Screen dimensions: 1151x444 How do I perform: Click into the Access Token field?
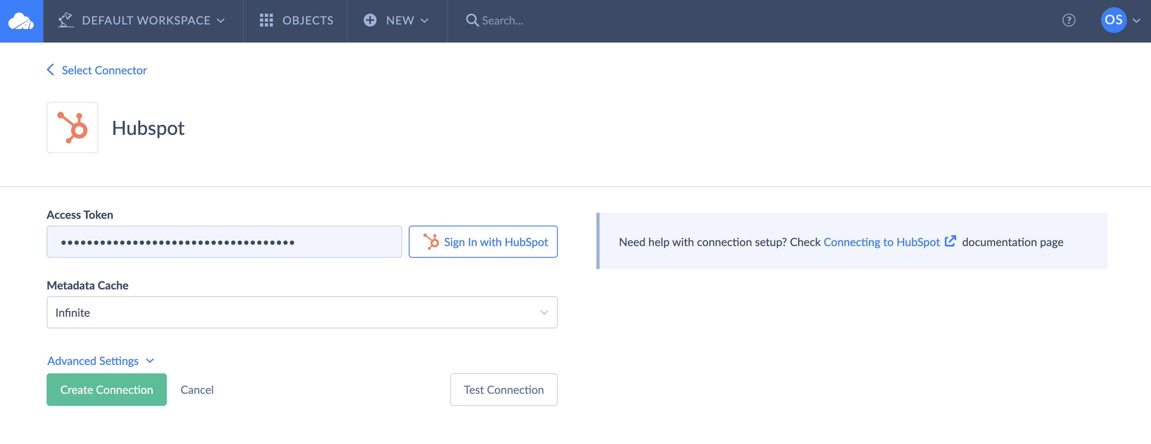224,241
